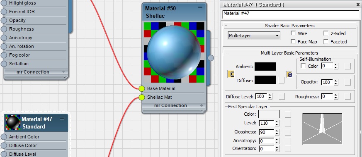
Task: Click the An. rotation input socket
Action: (4, 46)
